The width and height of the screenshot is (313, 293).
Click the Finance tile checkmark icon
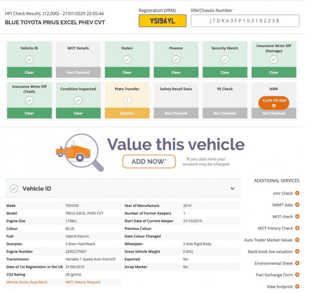(x=176, y=59)
